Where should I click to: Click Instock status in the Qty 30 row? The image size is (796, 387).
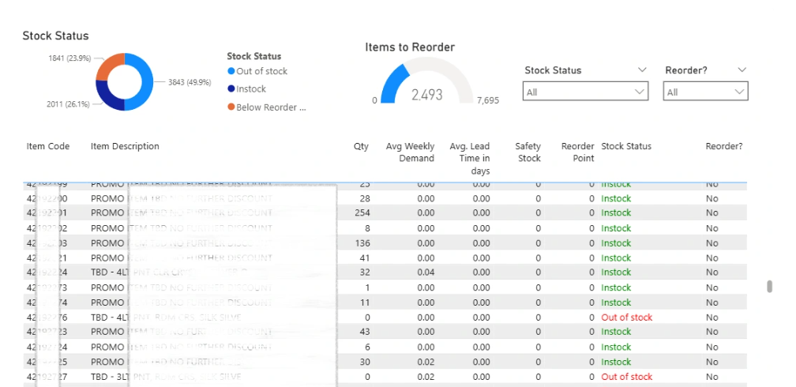click(x=616, y=362)
